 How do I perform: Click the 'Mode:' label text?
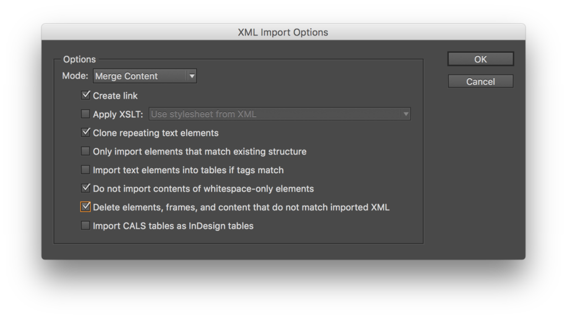click(75, 76)
